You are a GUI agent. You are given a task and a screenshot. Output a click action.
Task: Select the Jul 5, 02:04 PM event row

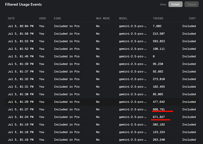[102, 26]
